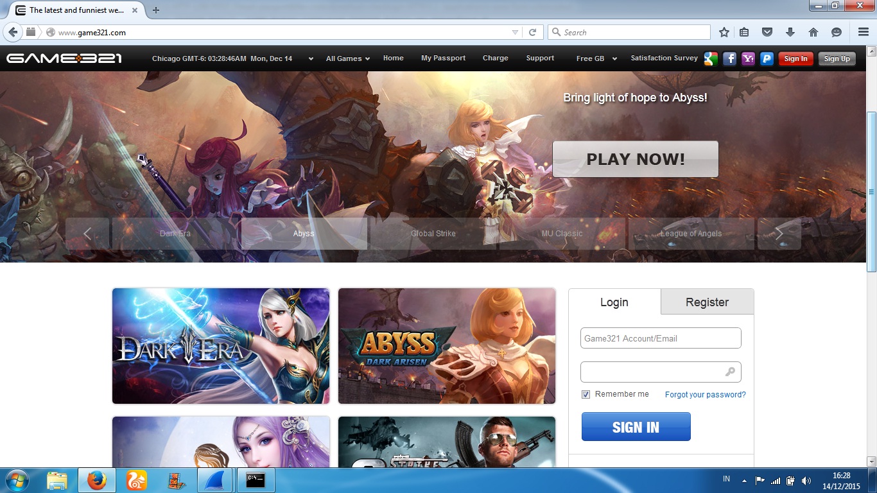Select the Global Strike banner tab
This screenshot has width=877, height=493.
pyautogui.click(x=433, y=234)
